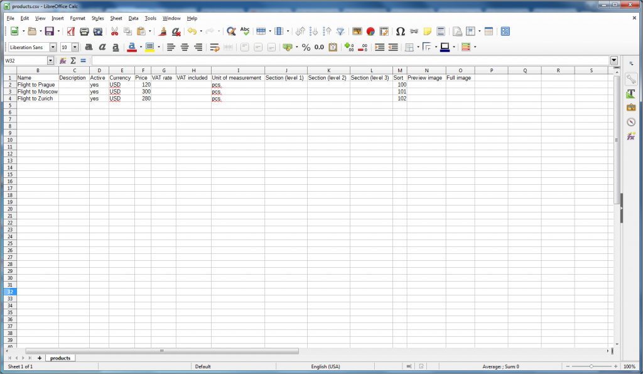The width and height of the screenshot is (643, 374).
Task: Expand the Name Box dropdown arrow
Action: [x=50, y=61]
